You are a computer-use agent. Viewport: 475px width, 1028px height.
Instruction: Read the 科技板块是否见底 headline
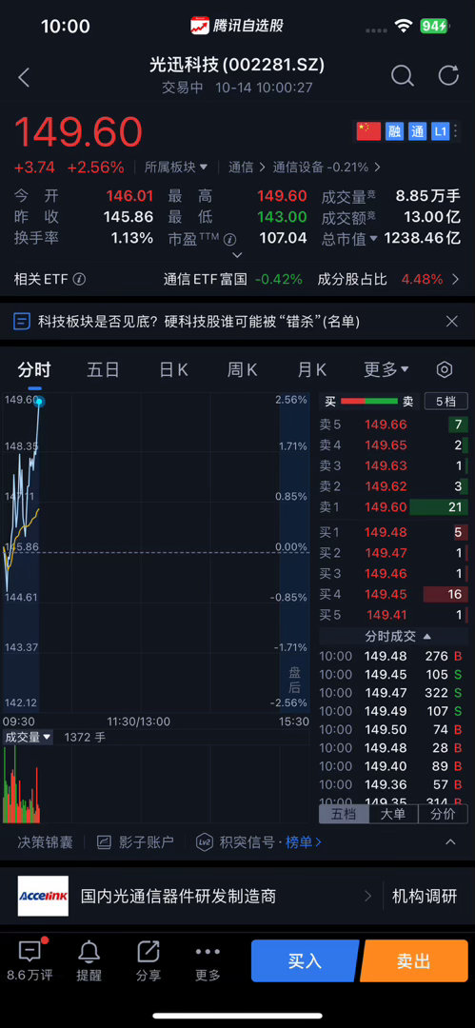pyautogui.click(x=199, y=322)
